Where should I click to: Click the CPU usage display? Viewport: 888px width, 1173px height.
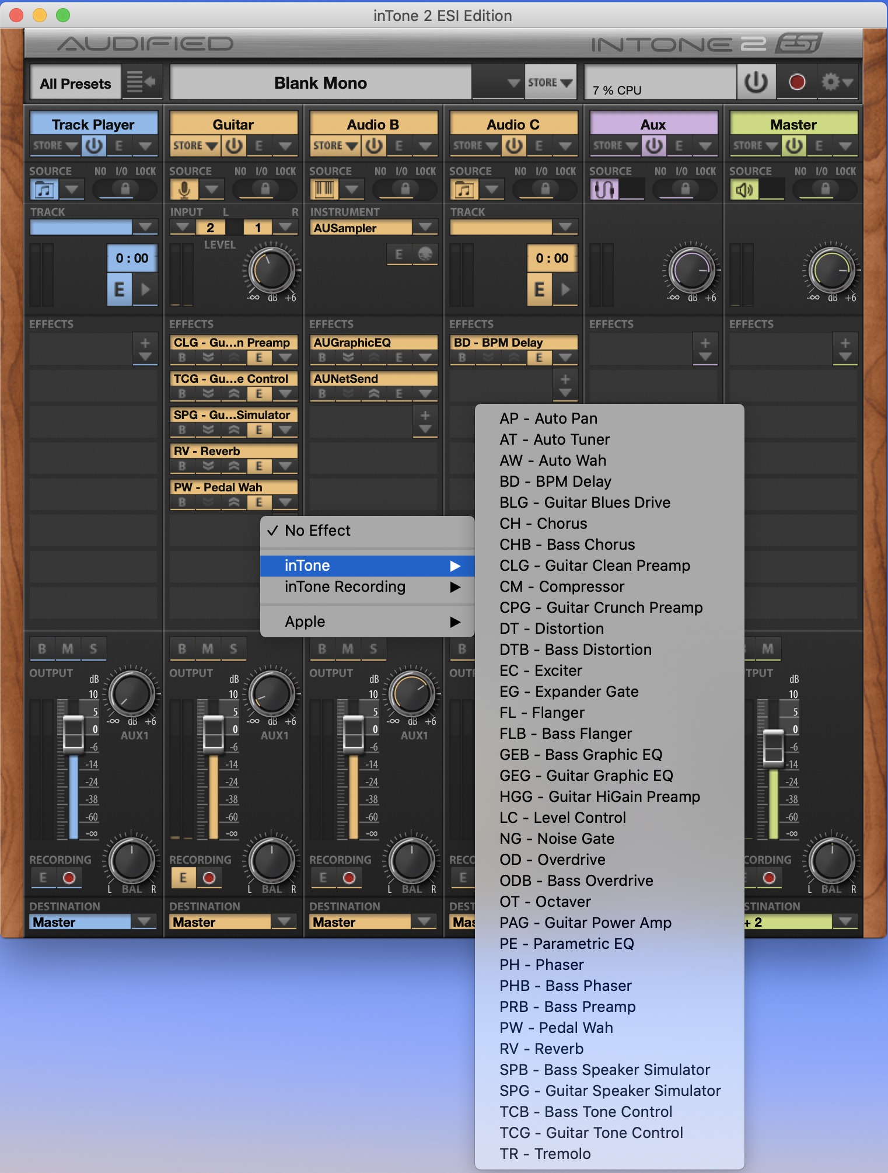tap(660, 83)
